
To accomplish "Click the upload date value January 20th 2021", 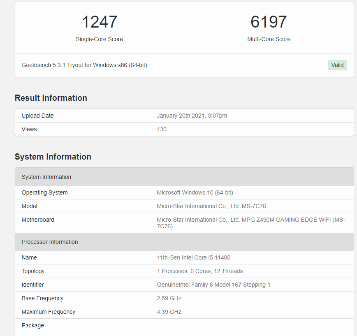I will [192, 116].
